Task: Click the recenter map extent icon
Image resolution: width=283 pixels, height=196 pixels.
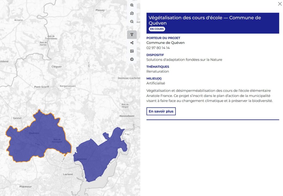Action: pyautogui.click(x=132, y=13)
